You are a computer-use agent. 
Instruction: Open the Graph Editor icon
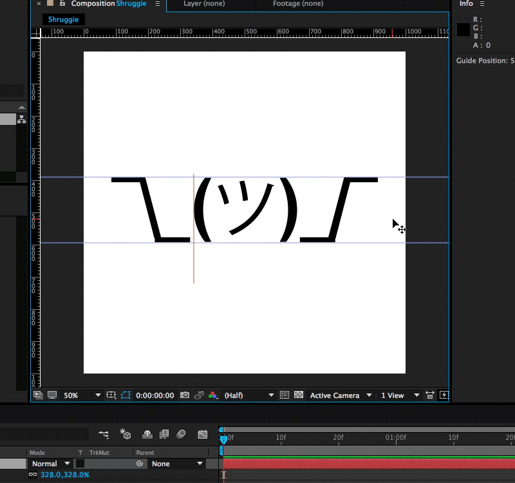click(x=202, y=434)
